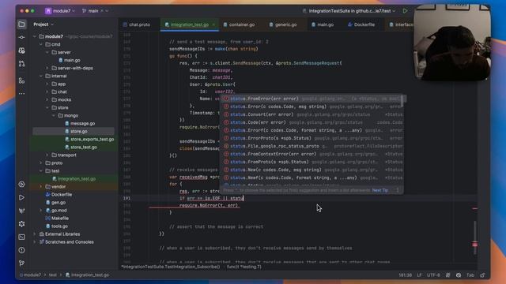Image resolution: width=506 pixels, height=284 pixels.
Task: Choose status.Convert(err error) suggestion
Action: coord(312,114)
